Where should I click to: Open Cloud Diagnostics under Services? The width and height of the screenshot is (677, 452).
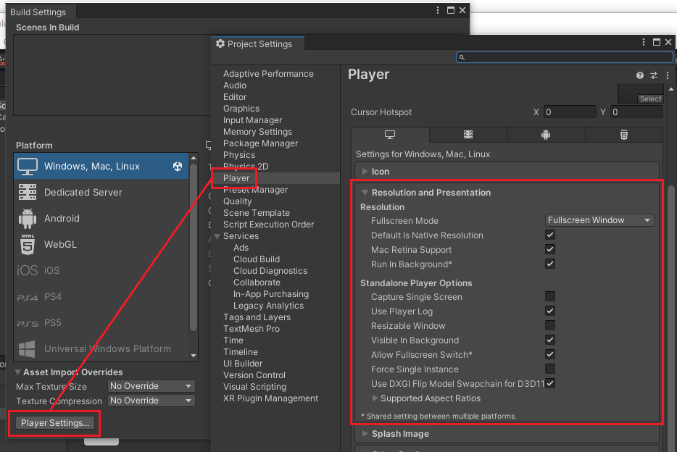click(270, 271)
